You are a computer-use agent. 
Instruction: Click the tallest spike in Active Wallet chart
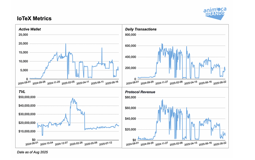pyautogui.click(x=66, y=44)
